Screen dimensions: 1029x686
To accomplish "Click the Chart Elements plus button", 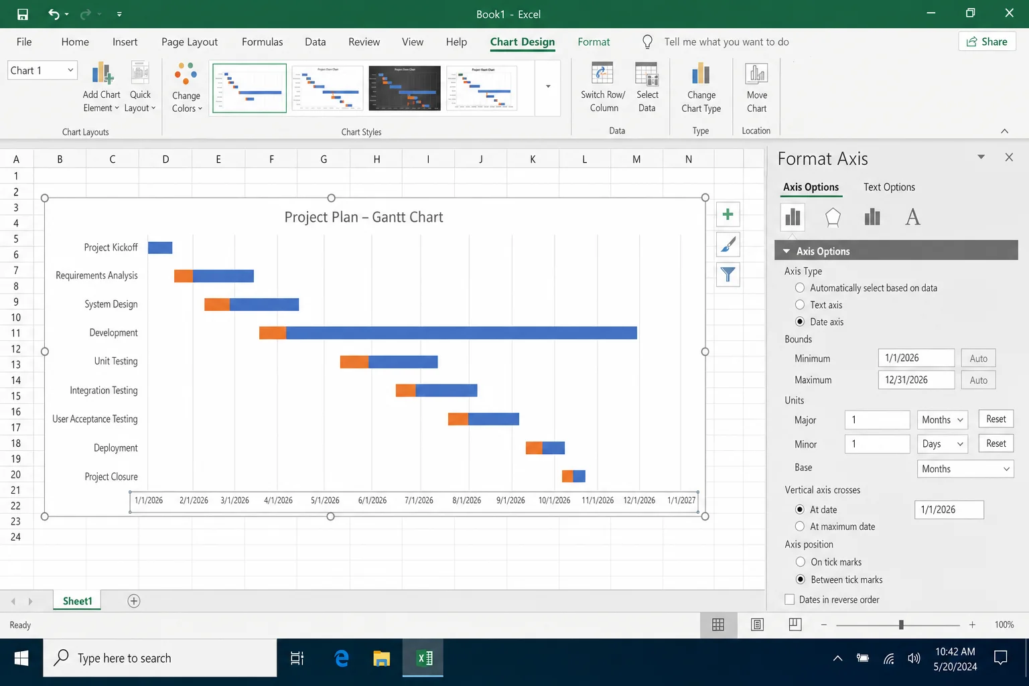I will (728, 214).
